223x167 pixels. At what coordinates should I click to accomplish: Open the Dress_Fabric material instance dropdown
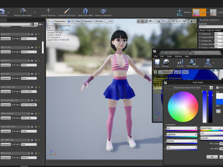tap(15, 87)
